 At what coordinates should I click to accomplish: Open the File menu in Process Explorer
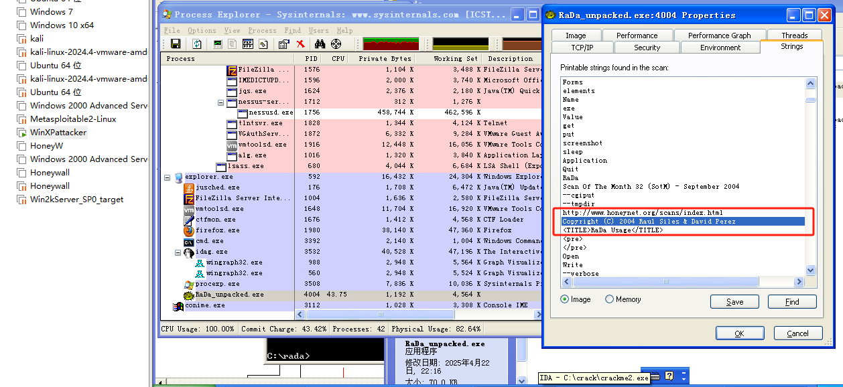pos(172,30)
